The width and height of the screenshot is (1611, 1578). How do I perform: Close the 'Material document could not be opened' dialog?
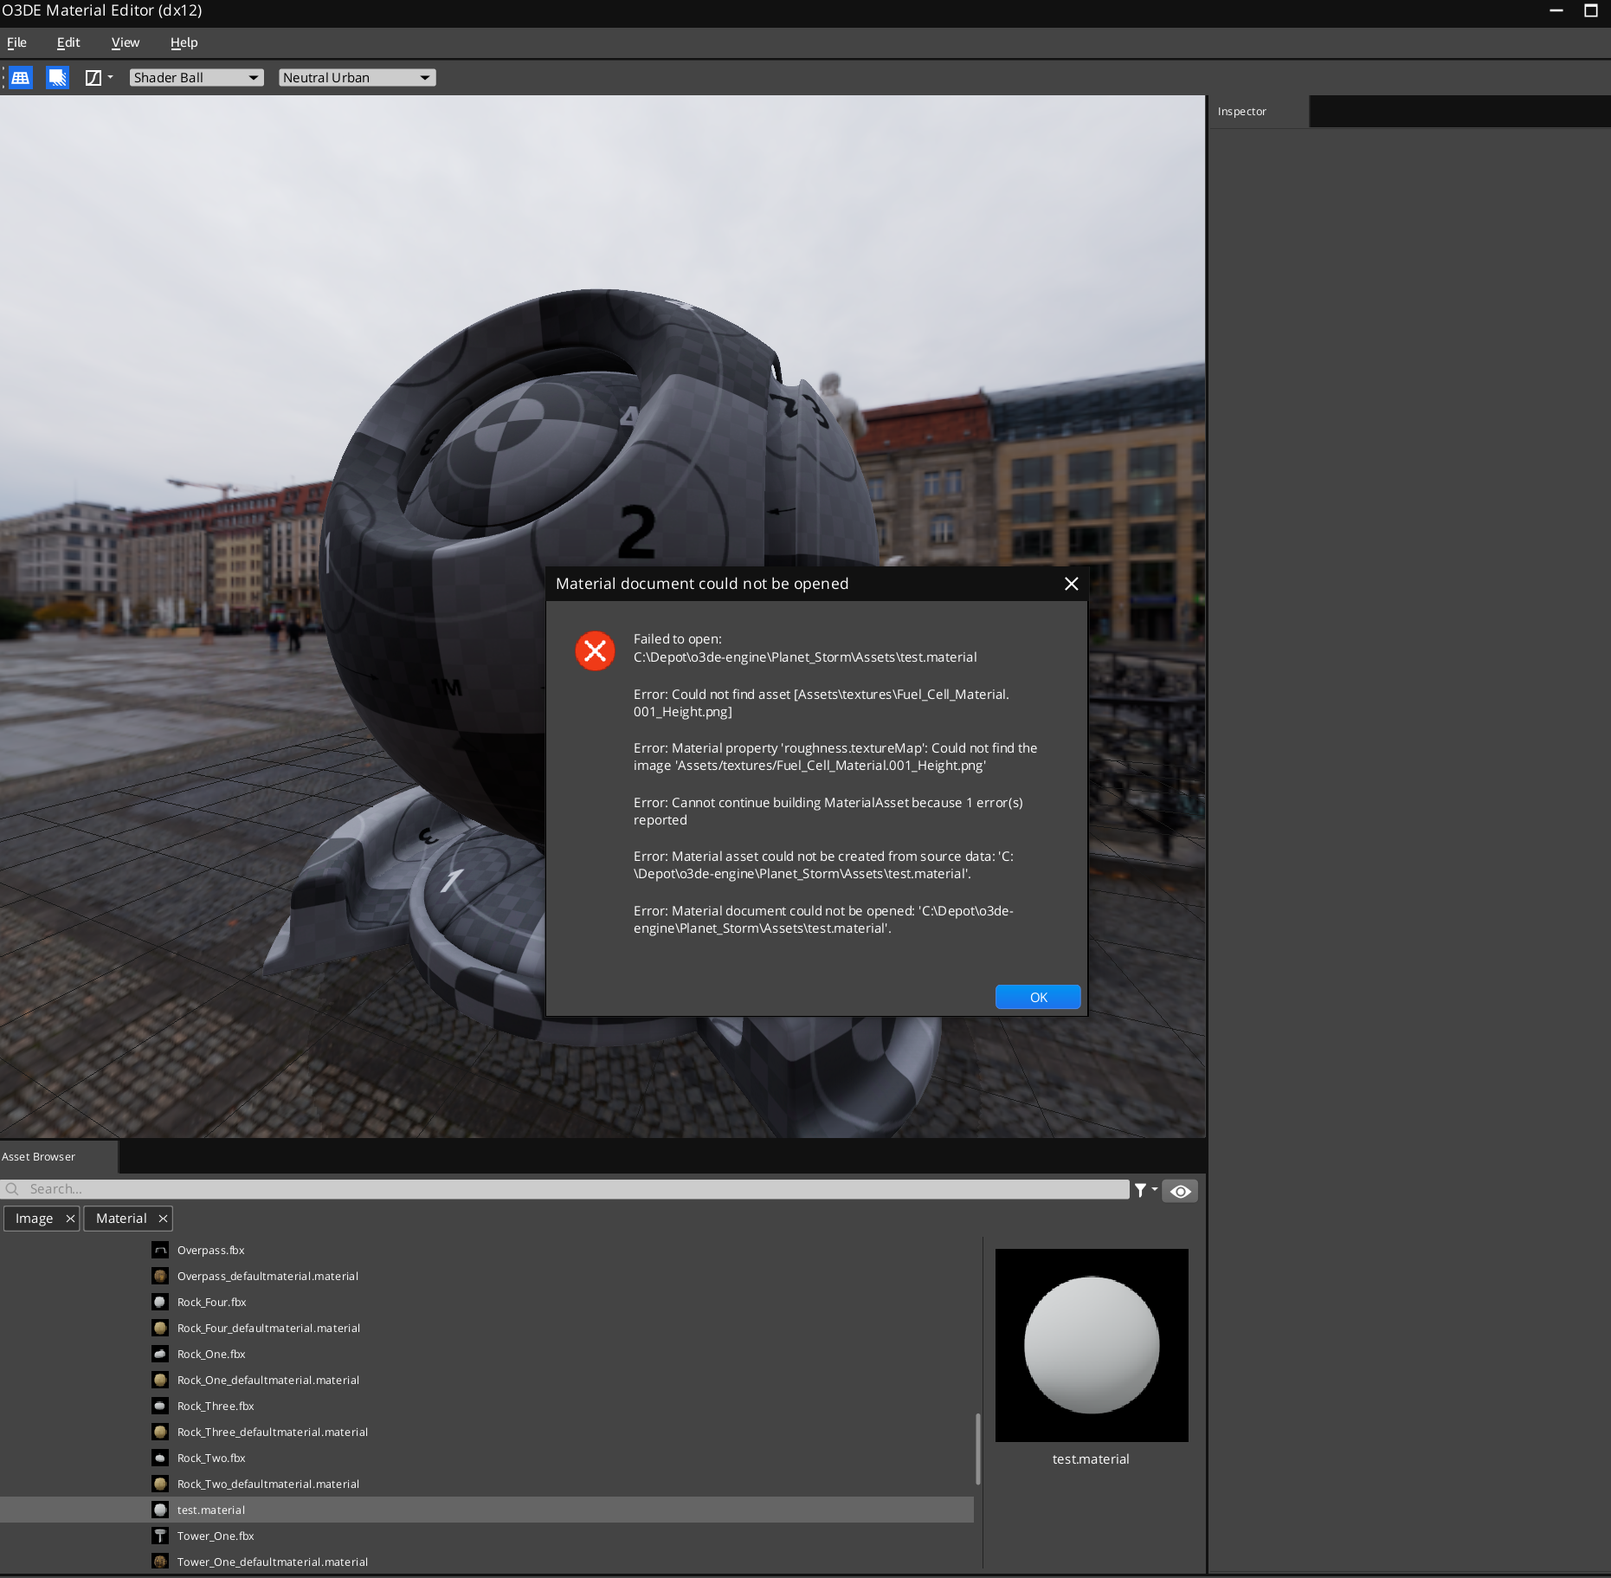(x=1071, y=584)
